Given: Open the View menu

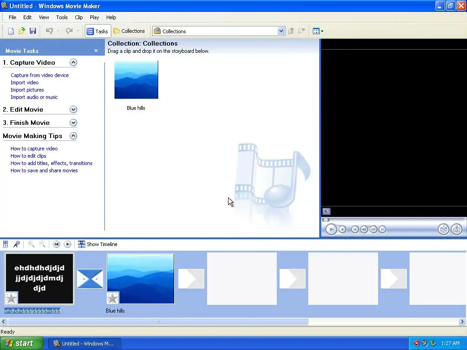Looking at the screenshot, I should tap(44, 17).
